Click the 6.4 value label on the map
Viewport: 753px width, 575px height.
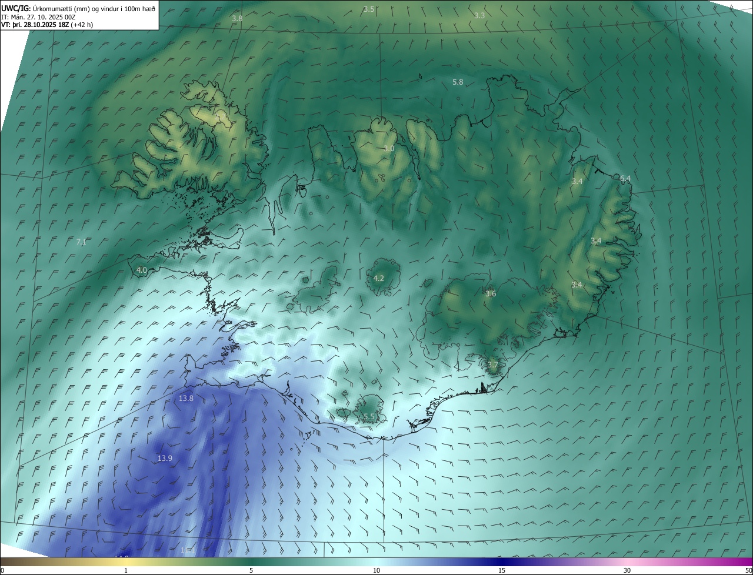pyautogui.click(x=625, y=178)
